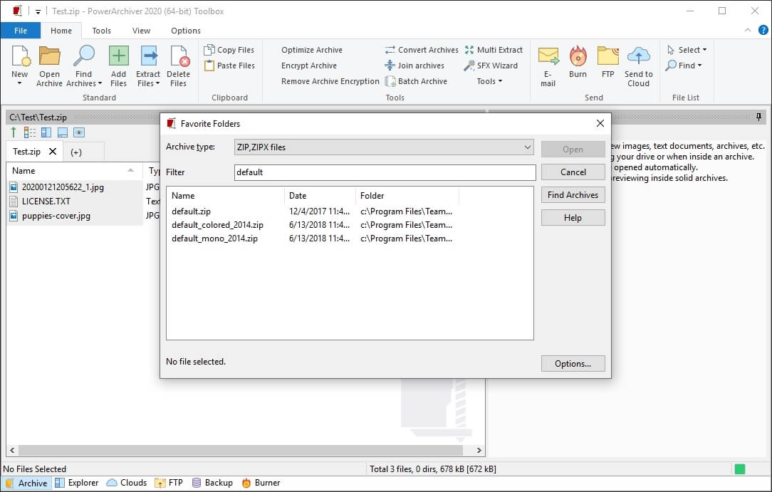Expand the Archive type dropdown
The width and height of the screenshot is (772, 492).
click(x=527, y=147)
